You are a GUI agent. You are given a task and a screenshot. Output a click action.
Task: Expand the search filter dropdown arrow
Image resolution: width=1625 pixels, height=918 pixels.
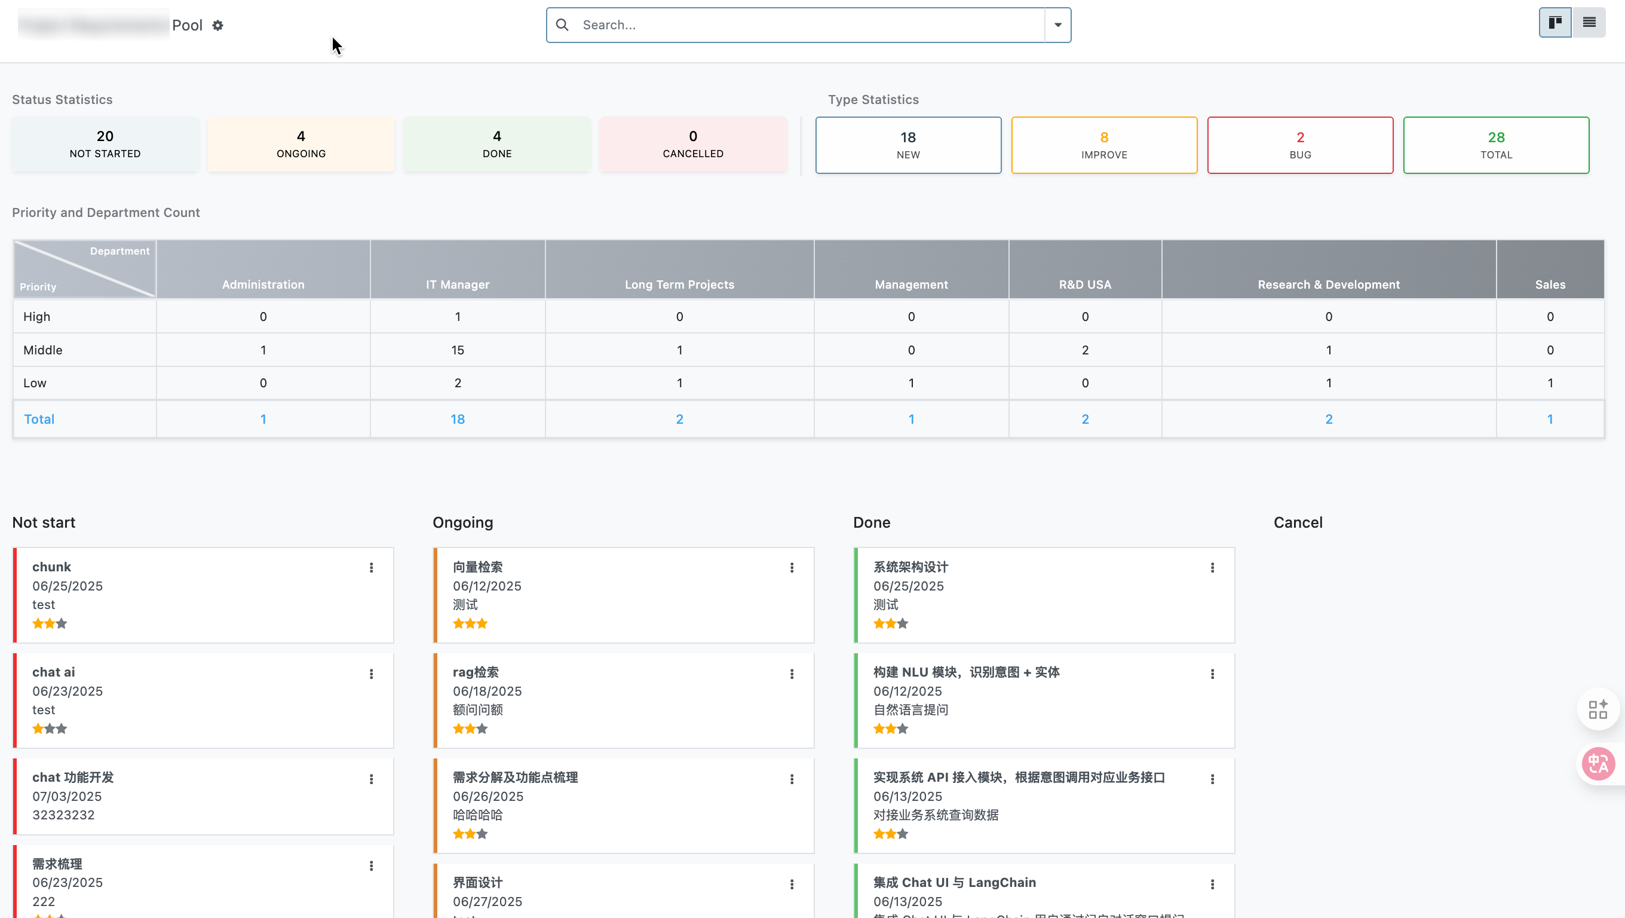1058,25
